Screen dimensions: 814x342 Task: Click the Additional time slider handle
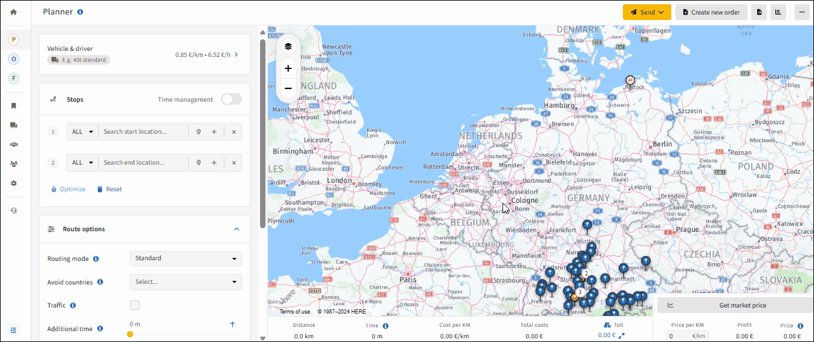(x=130, y=334)
